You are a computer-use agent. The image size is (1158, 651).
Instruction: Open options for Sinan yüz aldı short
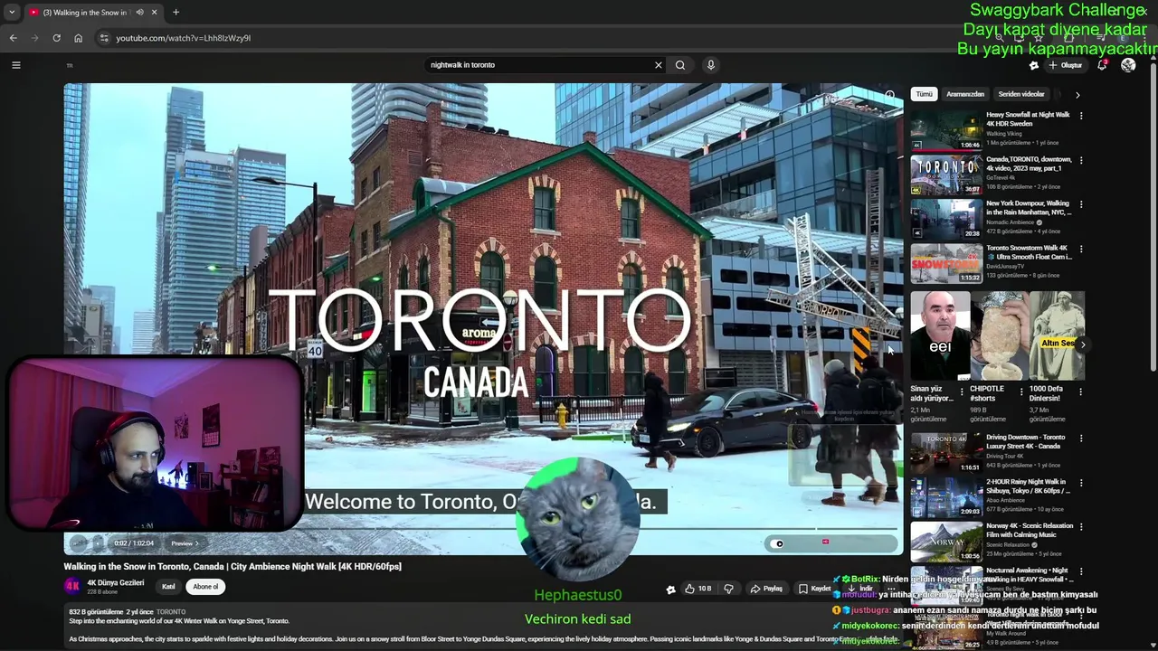(962, 392)
